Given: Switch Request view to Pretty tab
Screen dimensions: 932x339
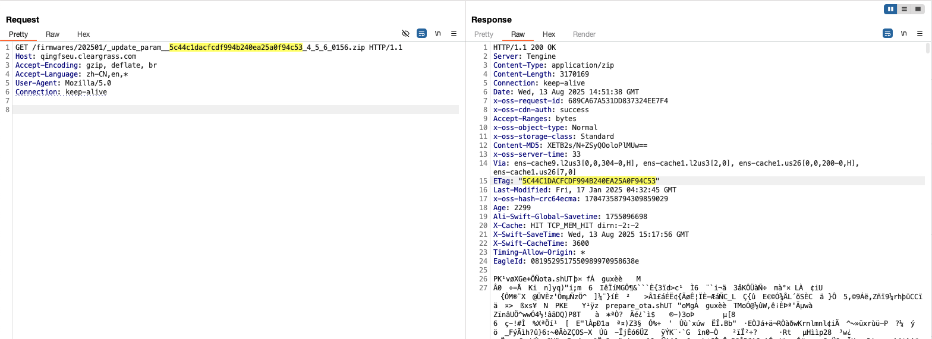Looking at the screenshot, I should pyautogui.click(x=18, y=34).
